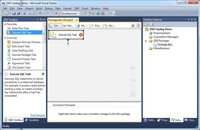Image resolution: width=200 pixels, height=130 pixels.
Task: Click the Cut scissors icon
Action: tap(25, 13)
